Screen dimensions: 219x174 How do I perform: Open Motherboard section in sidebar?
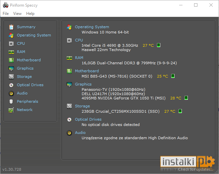click(x=29, y=60)
